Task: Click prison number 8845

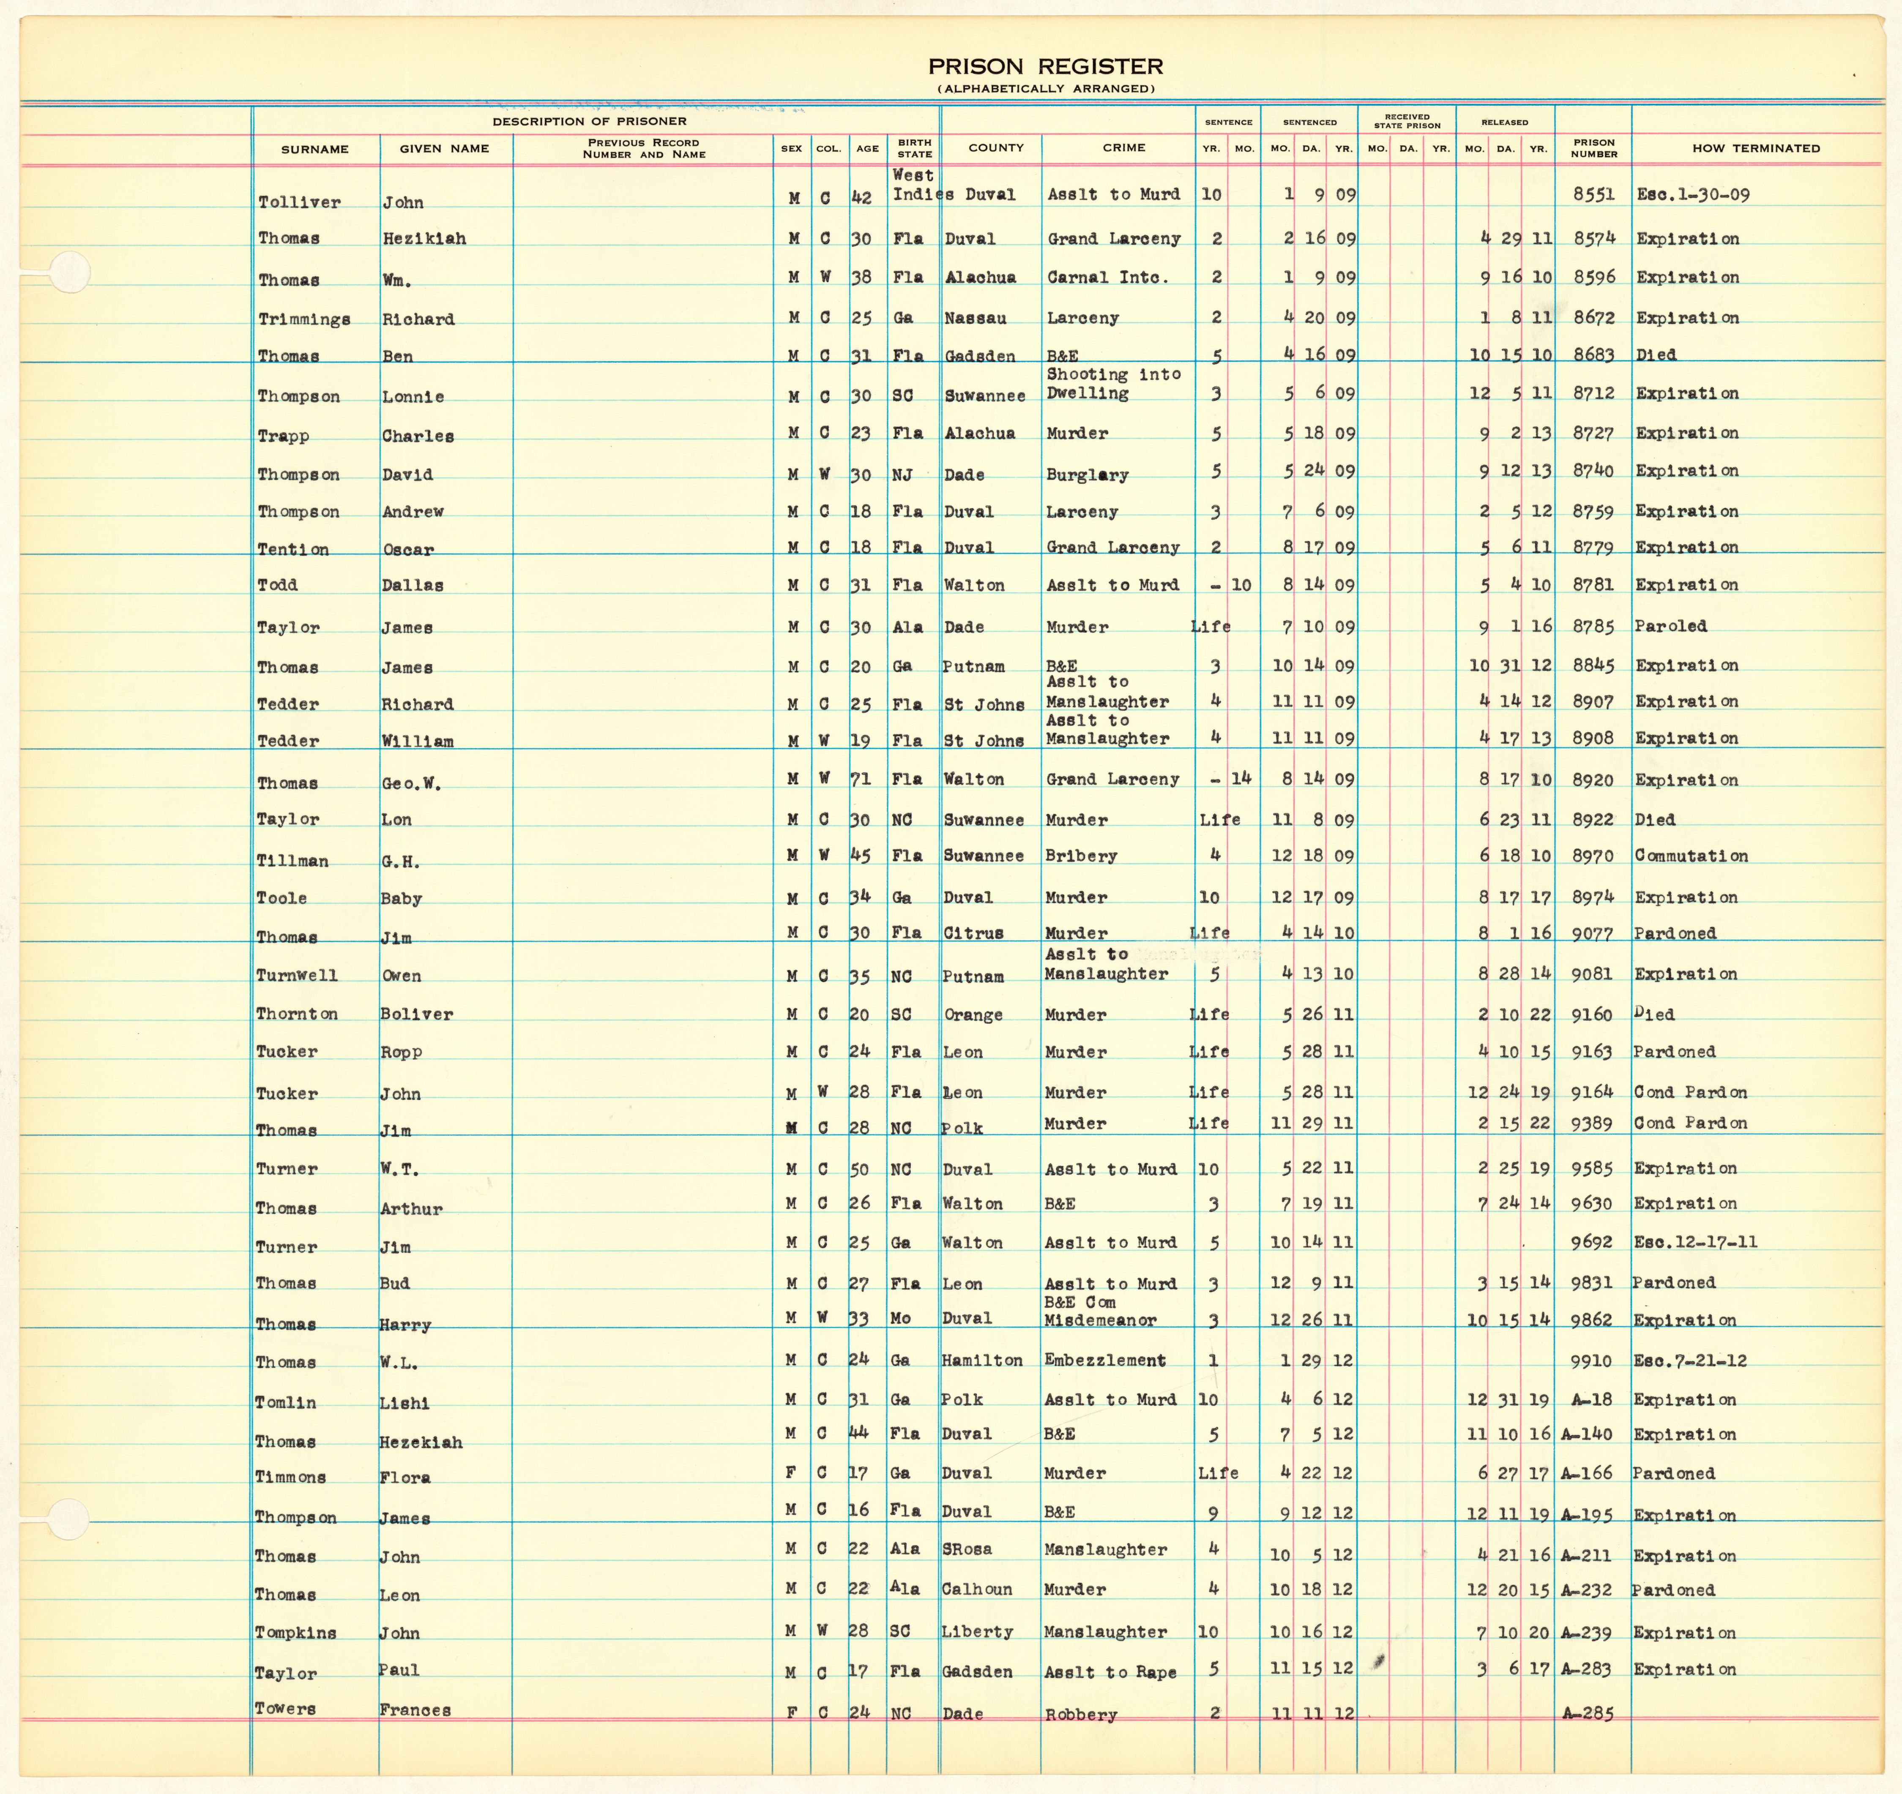Action: tap(1593, 665)
